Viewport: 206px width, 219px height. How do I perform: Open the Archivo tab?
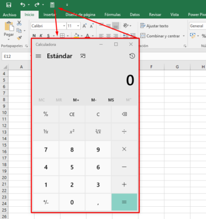pos(9,14)
